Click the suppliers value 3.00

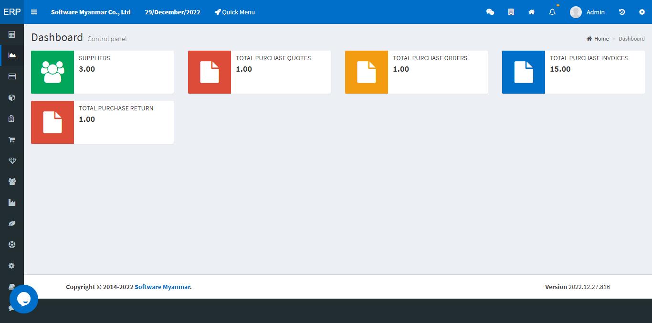pos(87,69)
